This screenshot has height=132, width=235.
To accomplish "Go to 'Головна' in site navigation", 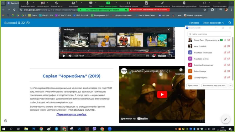I will pyautogui.click(x=194, y=23).
